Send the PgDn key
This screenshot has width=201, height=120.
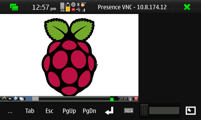coord(89,111)
